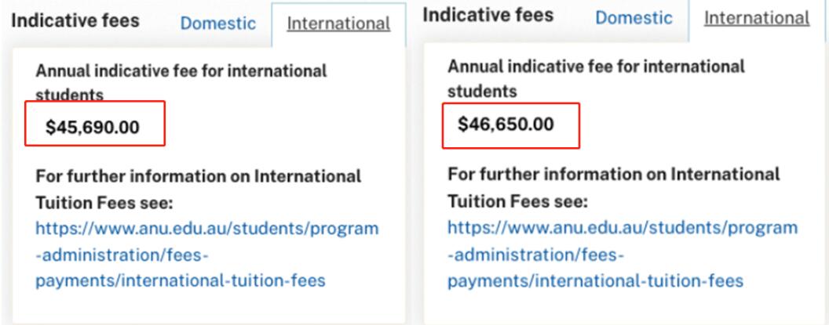Screen dimensions: 829x325
Task: Switch to Domestic tab in right panel
Action: (x=634, y=17)
